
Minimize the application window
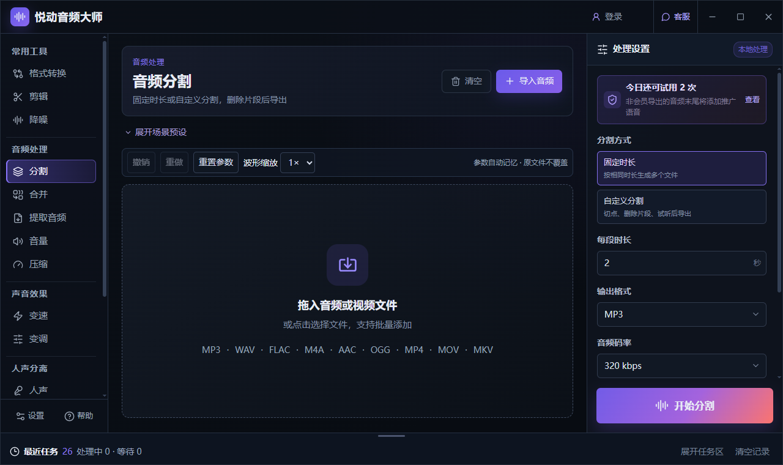tap(713, 17)
